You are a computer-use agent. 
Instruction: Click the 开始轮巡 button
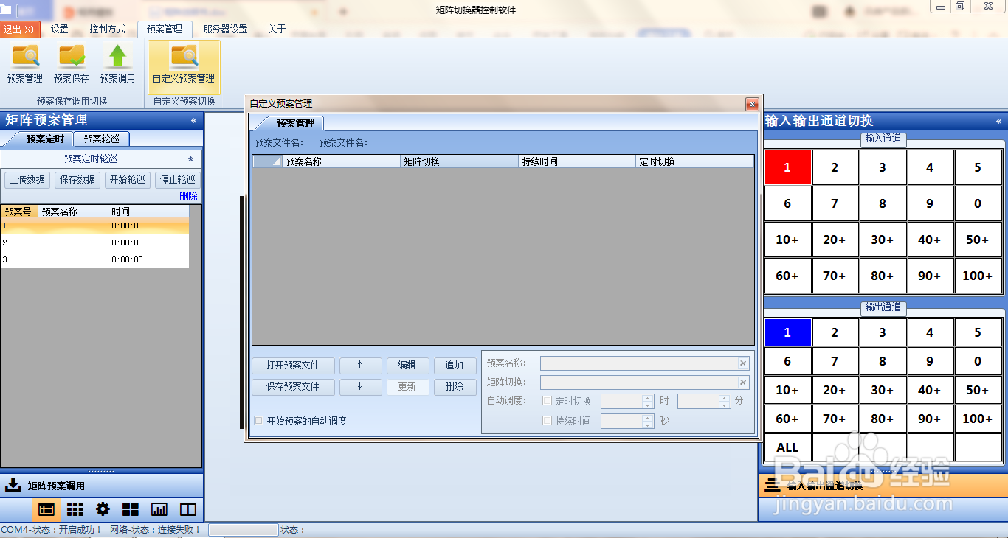pos(128,179)
